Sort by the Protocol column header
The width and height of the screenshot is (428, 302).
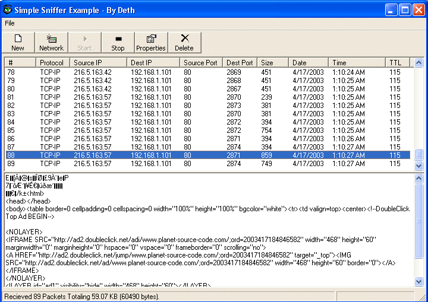click(52, 62)
